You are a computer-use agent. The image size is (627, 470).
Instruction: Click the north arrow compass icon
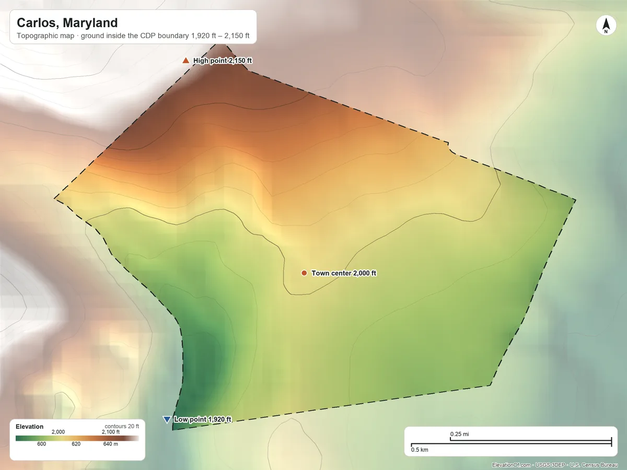(606, 26)
